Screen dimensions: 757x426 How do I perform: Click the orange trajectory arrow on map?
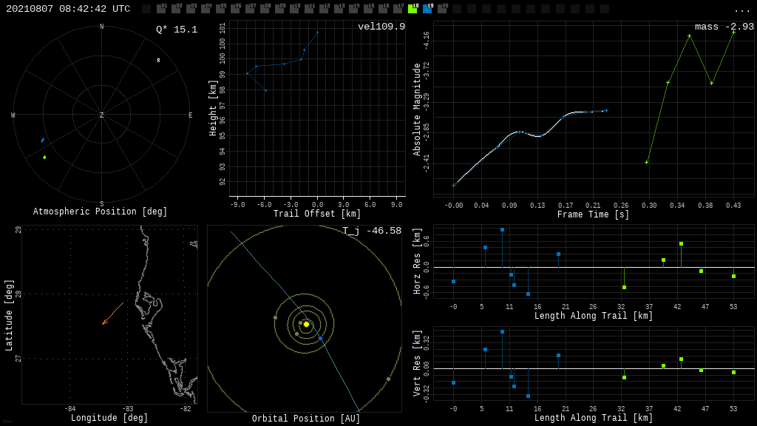pyautogui.click(x=113, y=314)
